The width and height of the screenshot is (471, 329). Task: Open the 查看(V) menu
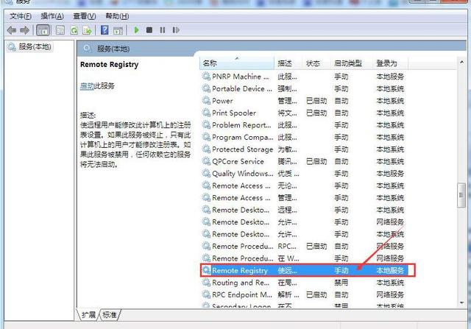tap(85, 16)
